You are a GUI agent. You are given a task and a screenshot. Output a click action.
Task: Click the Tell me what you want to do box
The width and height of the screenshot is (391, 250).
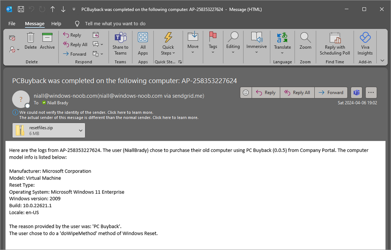(x=115, y=24)
